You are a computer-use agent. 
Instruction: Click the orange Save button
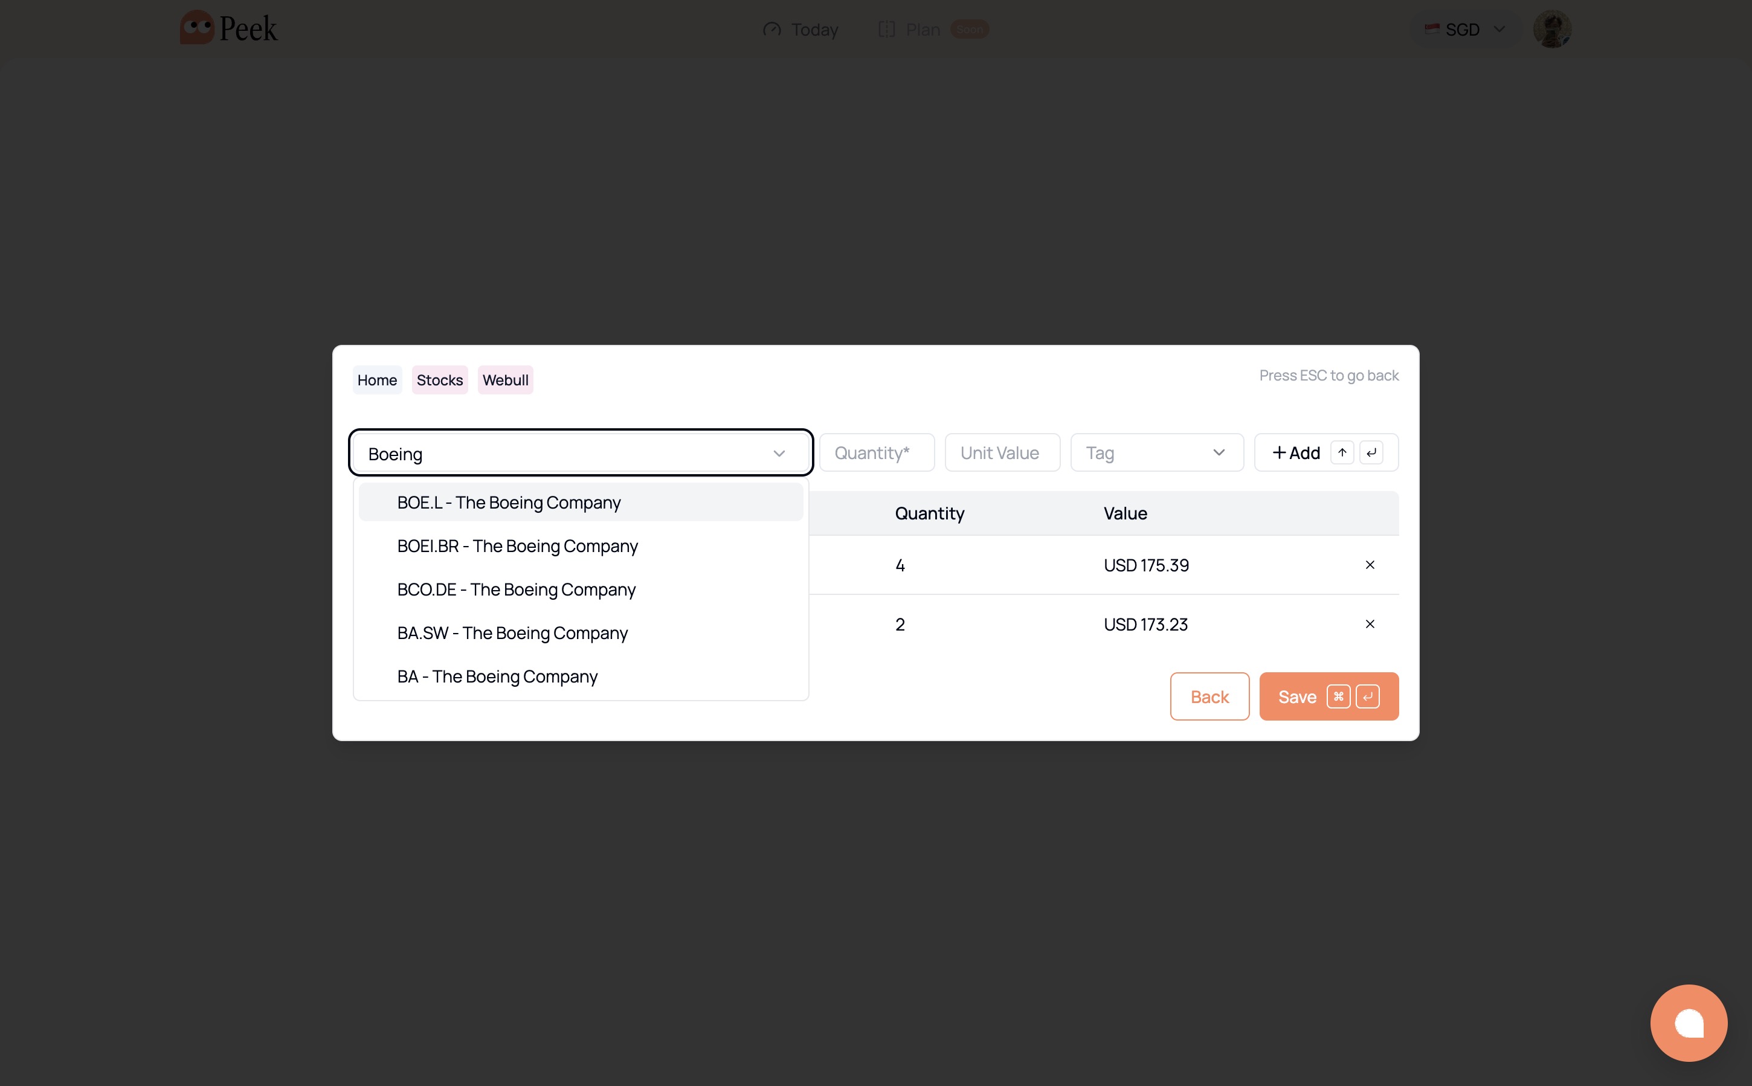1297,696
